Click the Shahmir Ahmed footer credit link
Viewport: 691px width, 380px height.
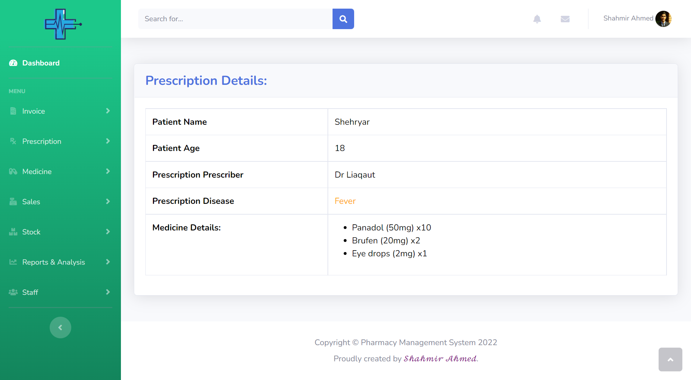440,358
